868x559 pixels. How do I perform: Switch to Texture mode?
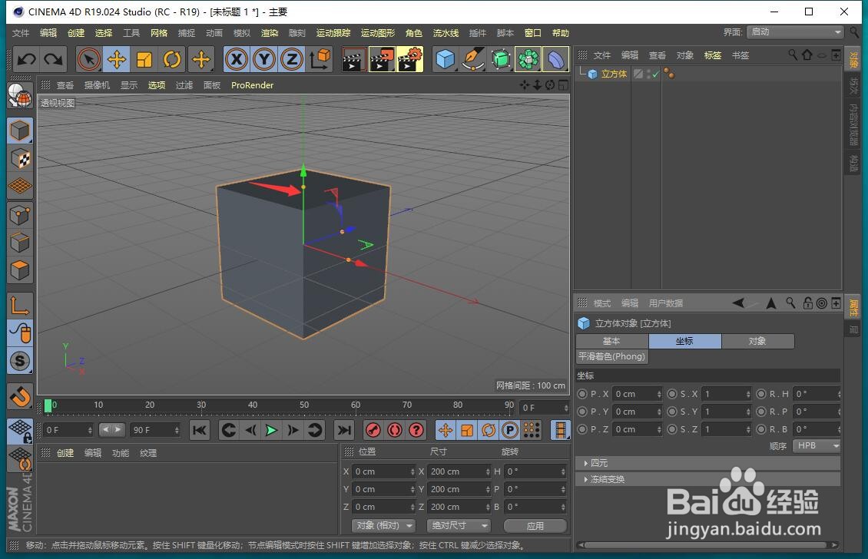pyautogui.click(x=20, y=159)
